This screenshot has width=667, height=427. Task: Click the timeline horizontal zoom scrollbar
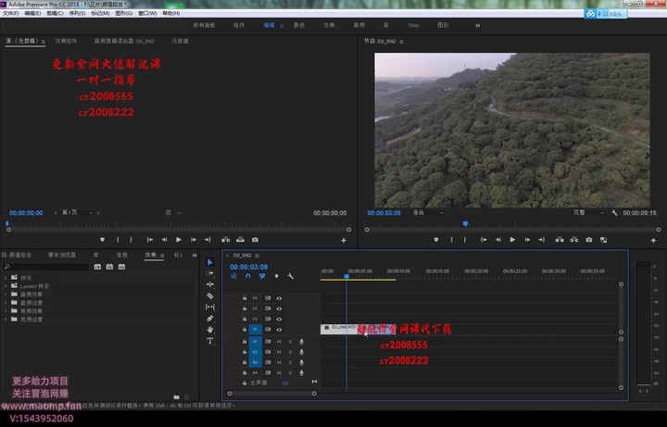click(271, 394)
